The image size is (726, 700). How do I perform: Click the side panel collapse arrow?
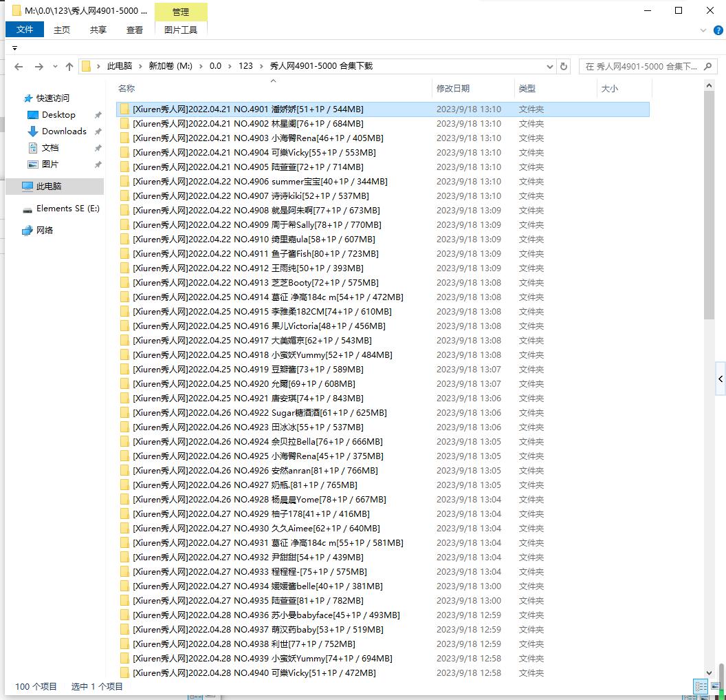[720, 379]
